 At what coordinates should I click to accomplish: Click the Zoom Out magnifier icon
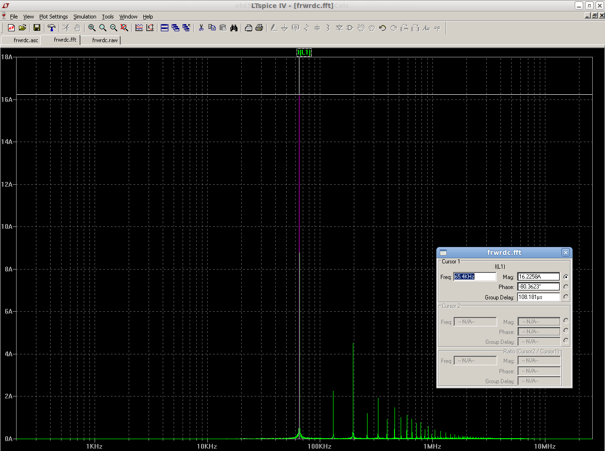[x=114, y=28]
